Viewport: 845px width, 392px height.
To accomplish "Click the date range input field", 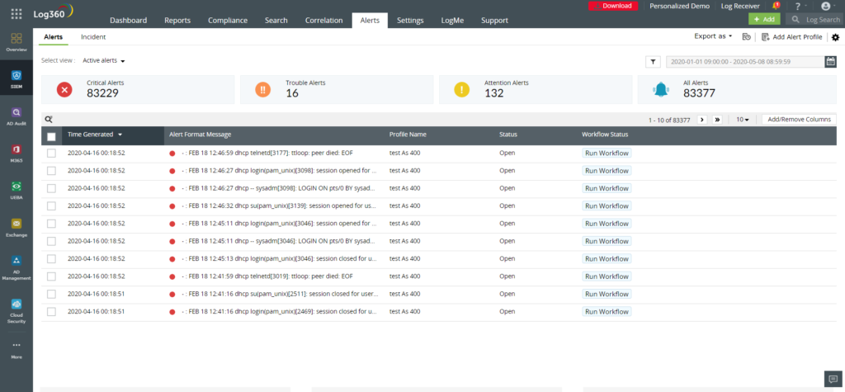I will [x=745, y=62].
